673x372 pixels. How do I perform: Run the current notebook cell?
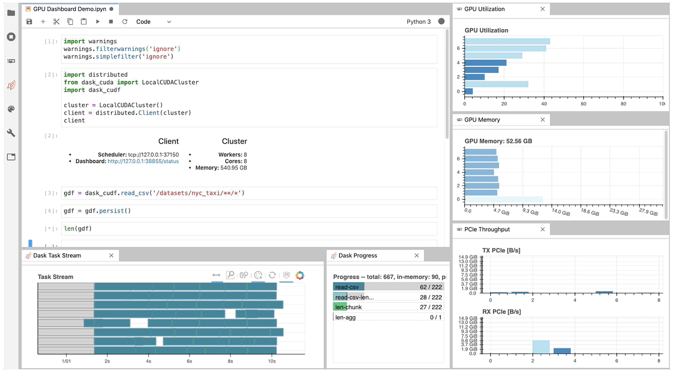click(x=97, y=21)
